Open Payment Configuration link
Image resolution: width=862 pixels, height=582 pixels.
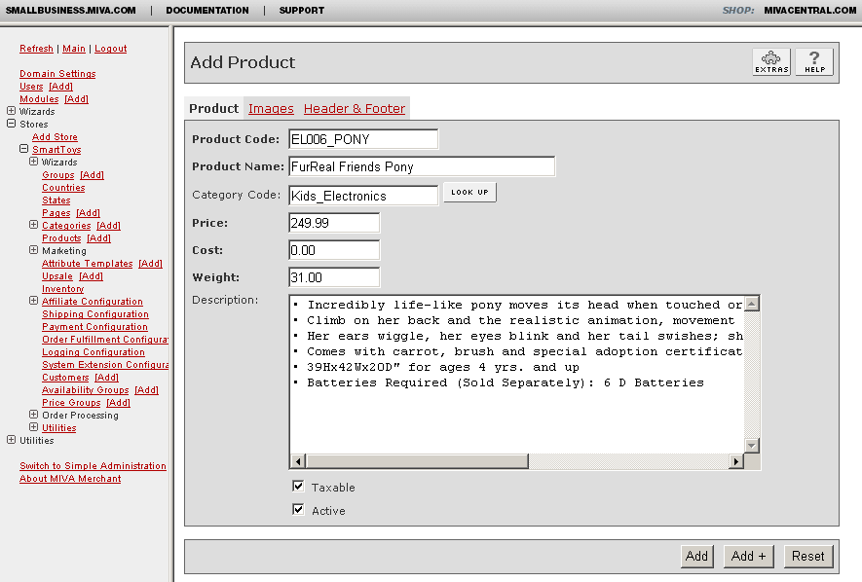click(x=94, y=326)
